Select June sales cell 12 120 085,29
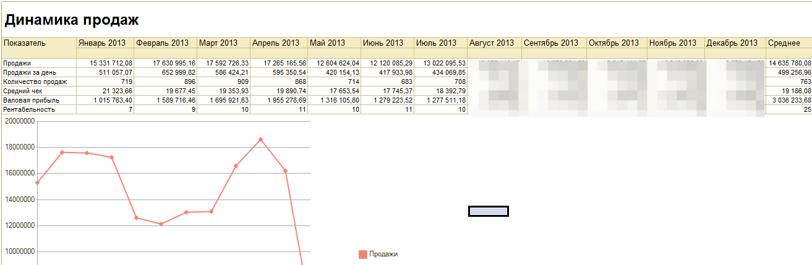 coord(387,63)
